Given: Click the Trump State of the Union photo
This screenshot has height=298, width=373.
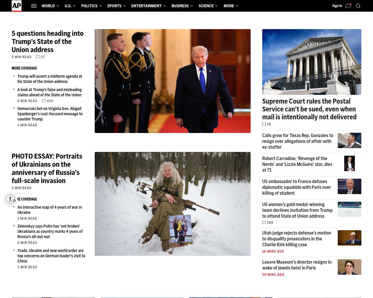Looking at the screenshot, I should [173, 81].
